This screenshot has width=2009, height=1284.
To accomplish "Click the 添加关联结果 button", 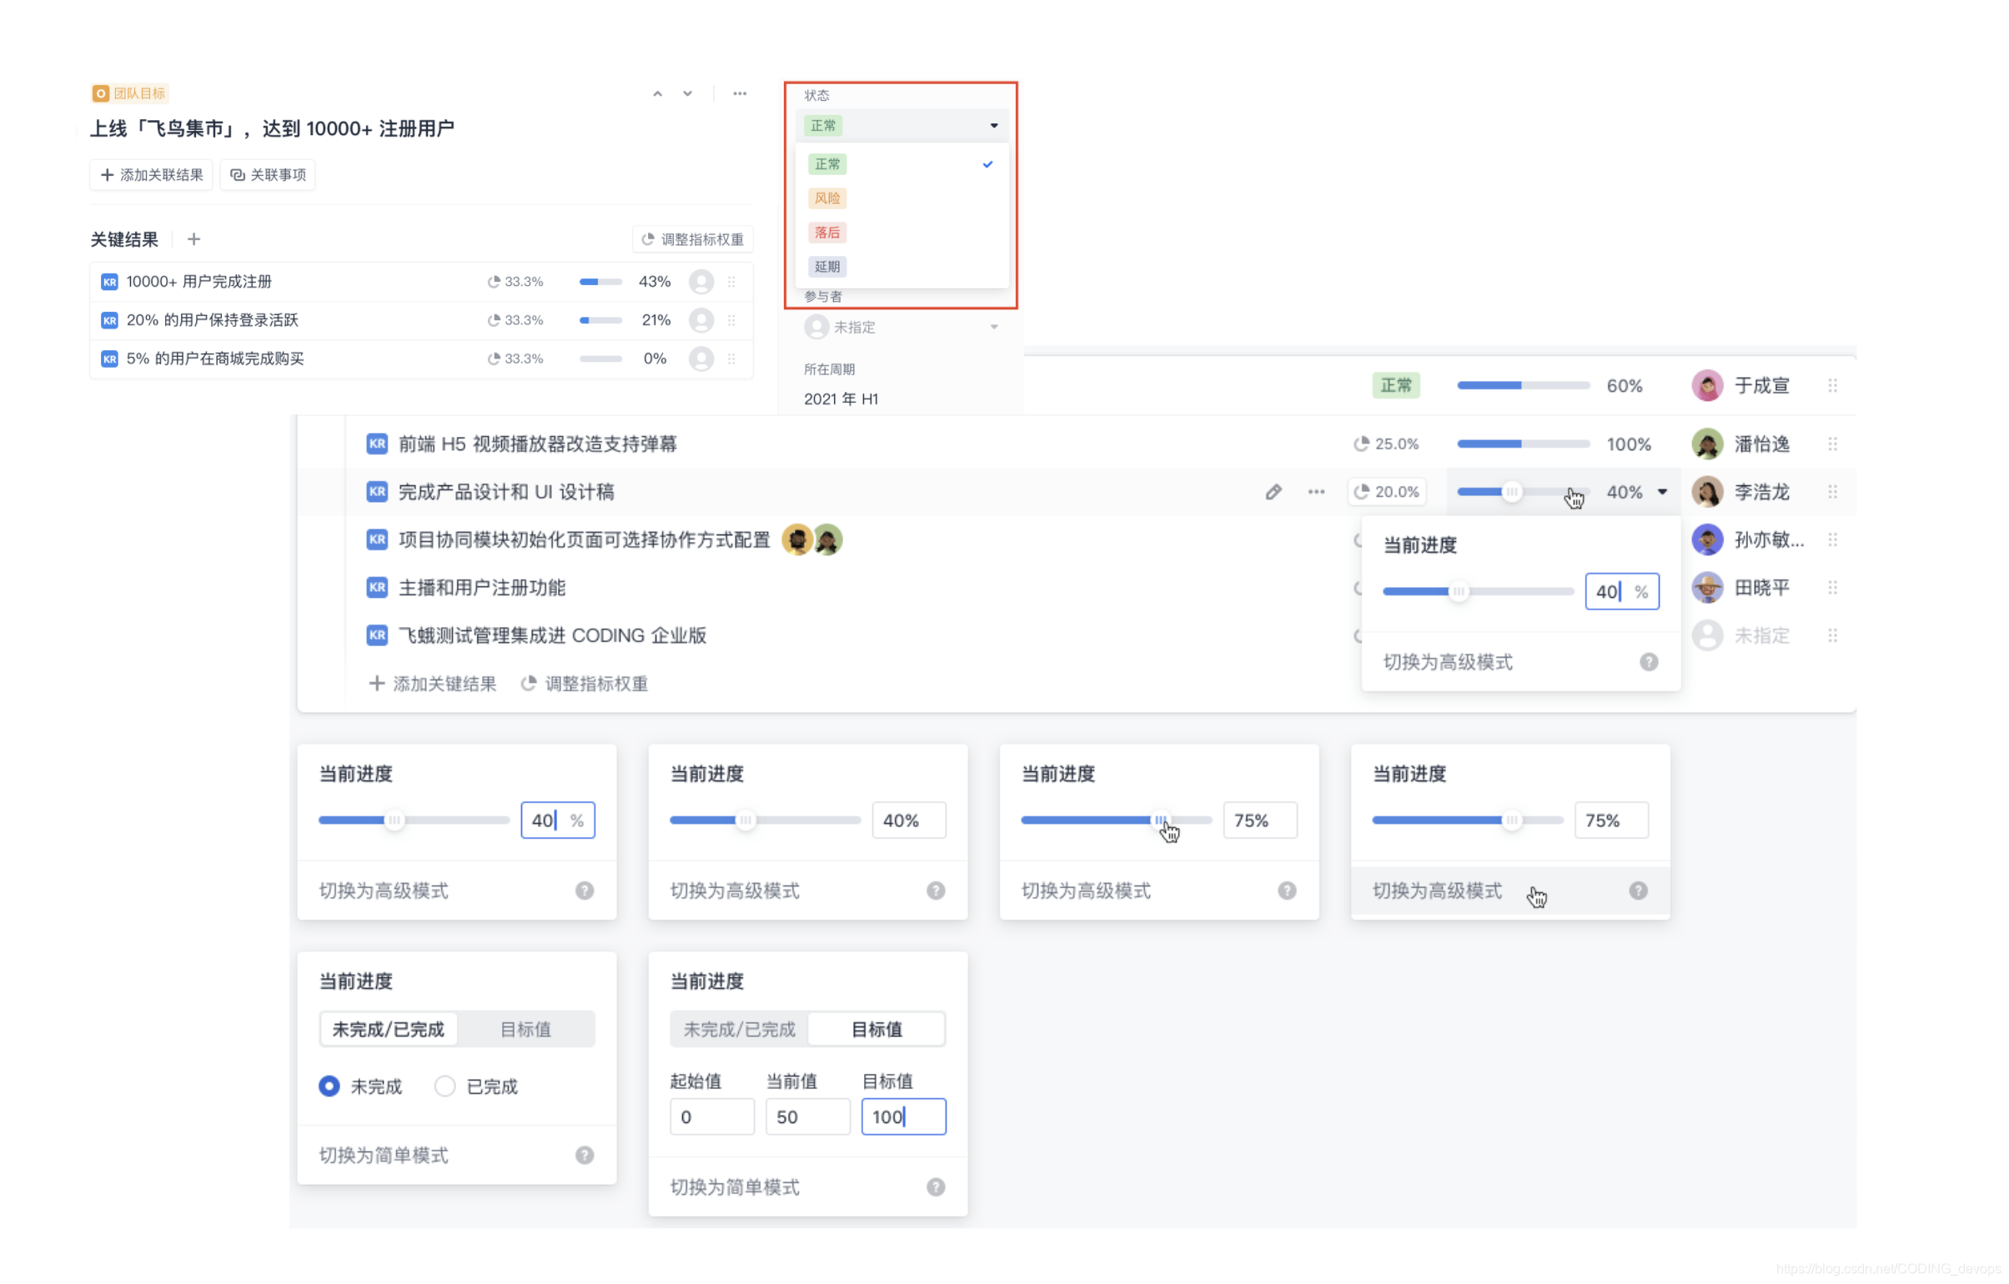I will pos(150,174).
